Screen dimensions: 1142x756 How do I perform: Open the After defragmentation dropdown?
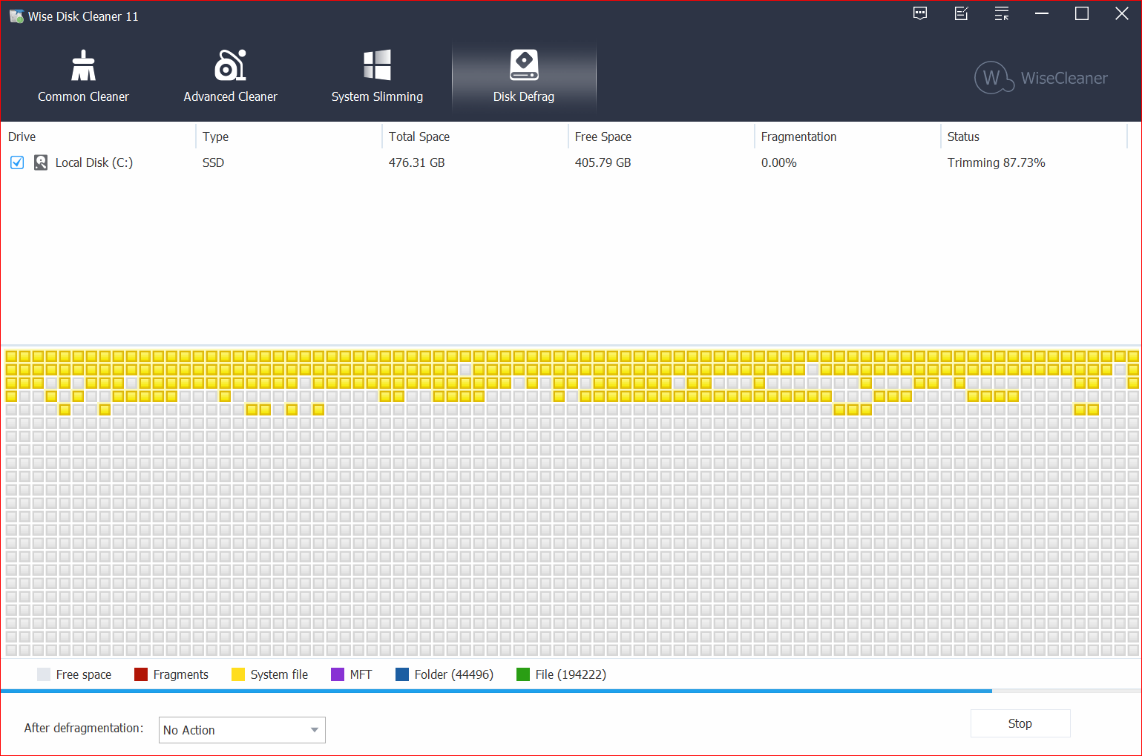241,730
